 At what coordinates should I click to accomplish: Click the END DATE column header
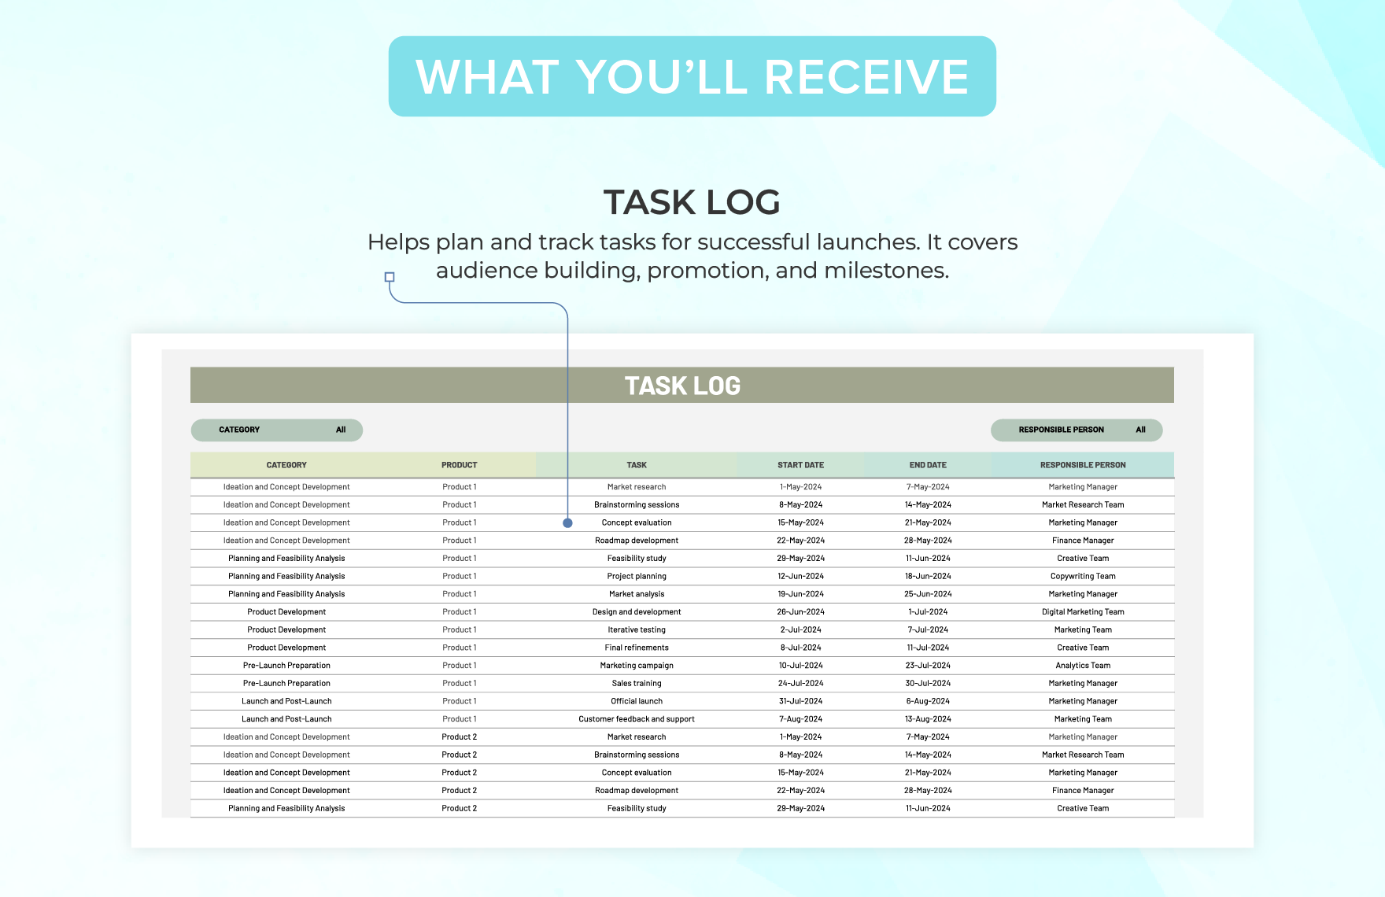(x=928, y=465)
